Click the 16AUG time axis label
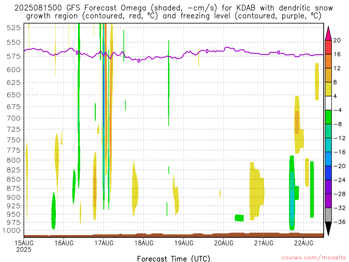The height and width of the screenshot is (262, 349). point(64,243)
